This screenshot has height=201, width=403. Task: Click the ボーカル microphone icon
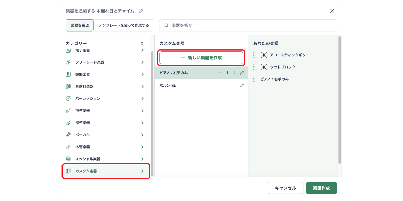68,135
